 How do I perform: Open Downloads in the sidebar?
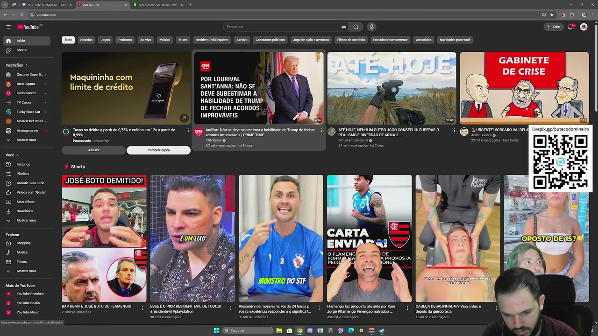click(28, 211)
